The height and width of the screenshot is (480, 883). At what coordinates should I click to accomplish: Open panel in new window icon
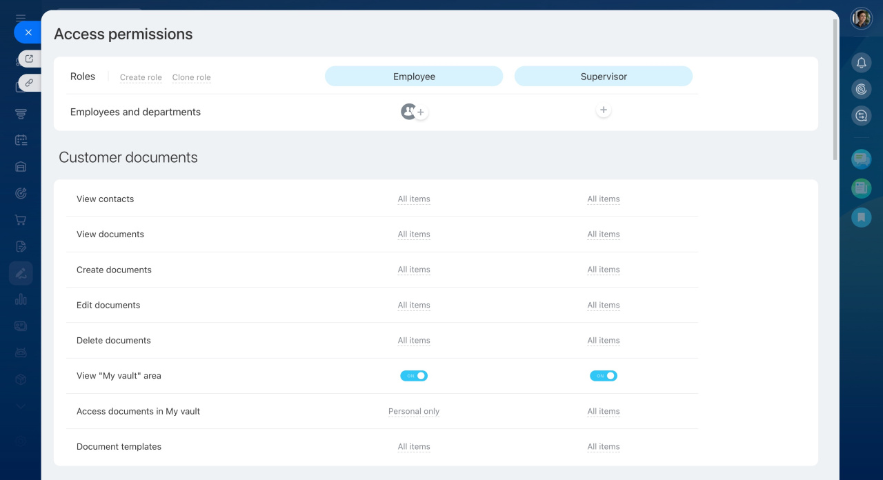29,59
